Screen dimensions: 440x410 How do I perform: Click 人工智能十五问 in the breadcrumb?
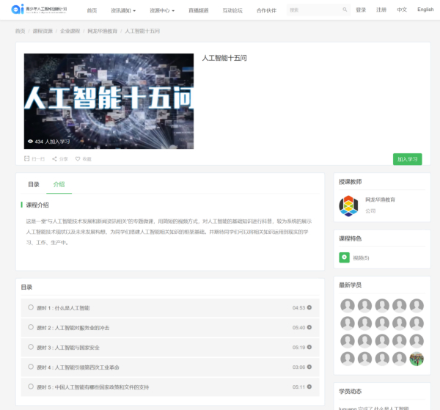click(x=142, y=31)
